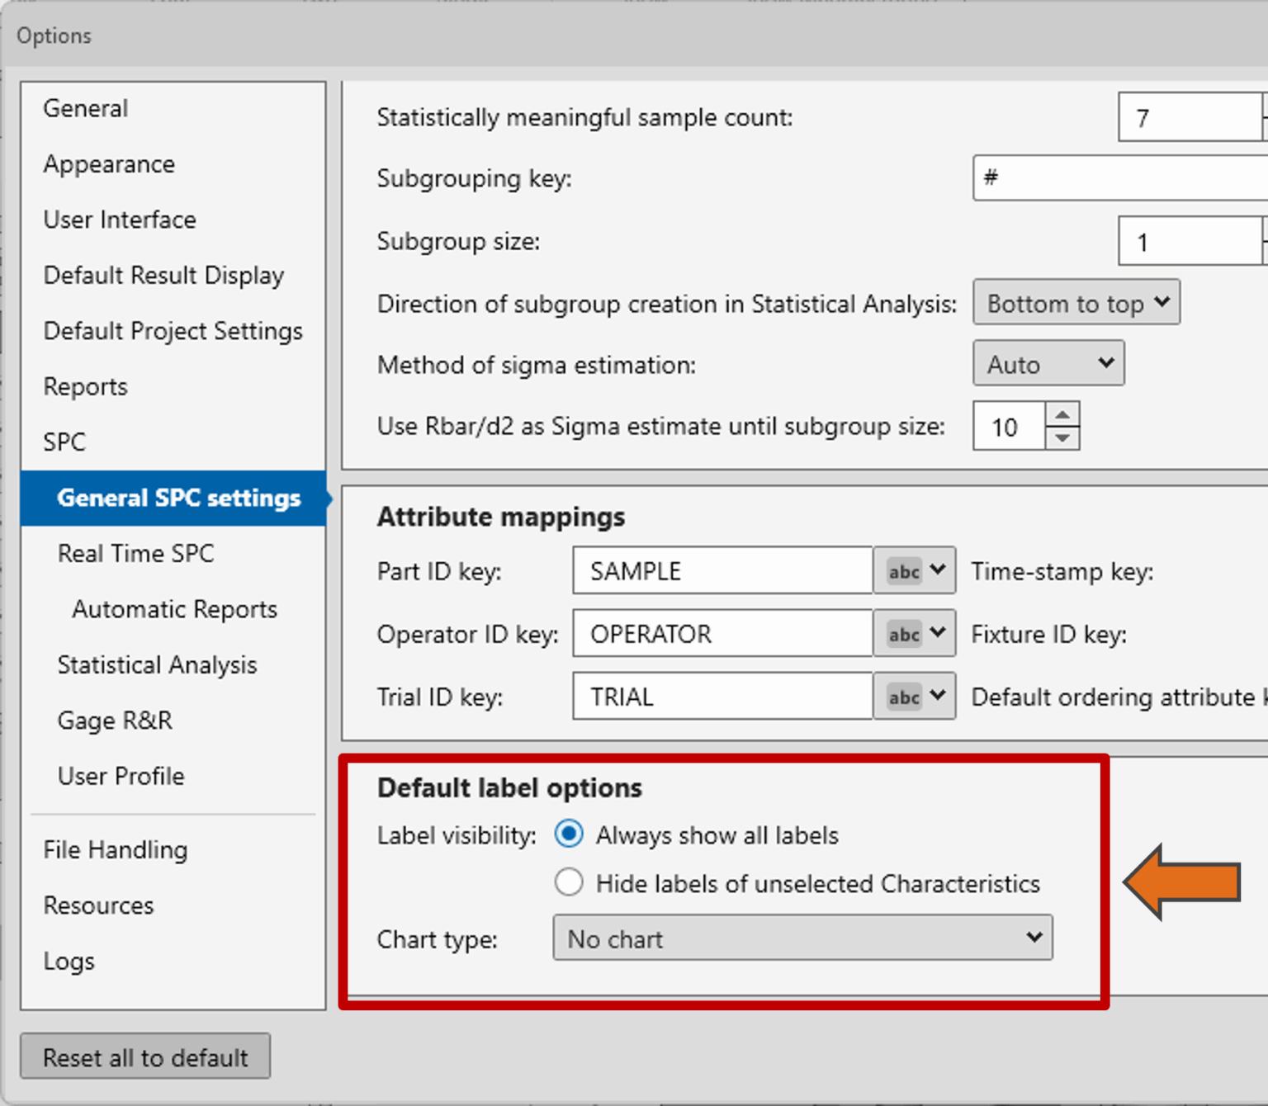Screen dimensions: 1268x1106
Task: Decrease Rbar/d2 subgroup size with down arrow
Action: [1062, 438]
